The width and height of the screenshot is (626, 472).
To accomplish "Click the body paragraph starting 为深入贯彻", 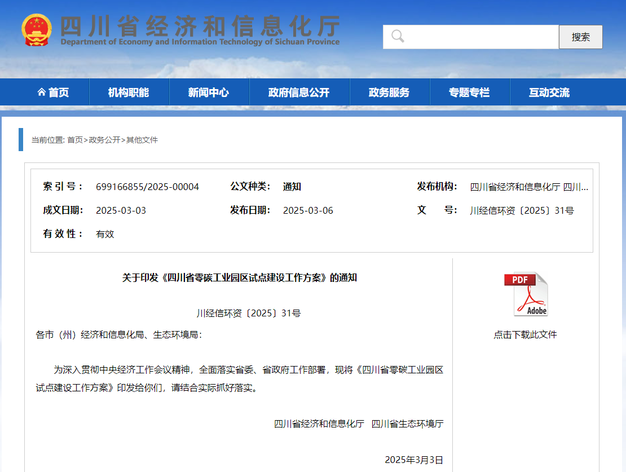I will coord(240,378).
